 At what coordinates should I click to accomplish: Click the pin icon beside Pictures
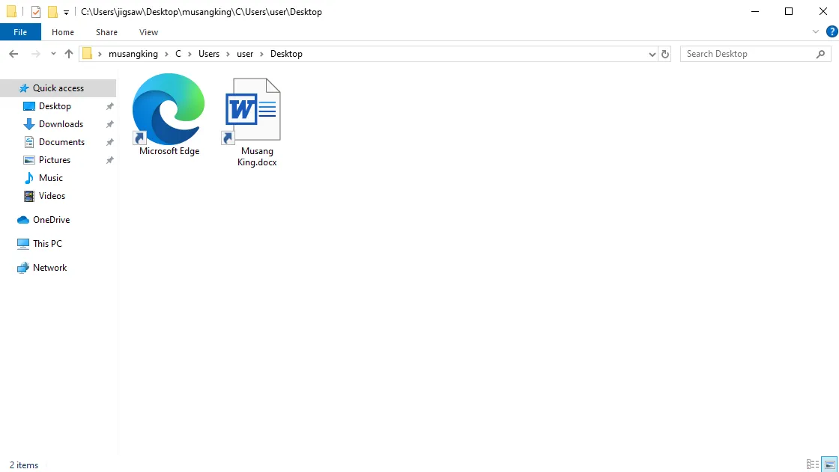point(109,160)
